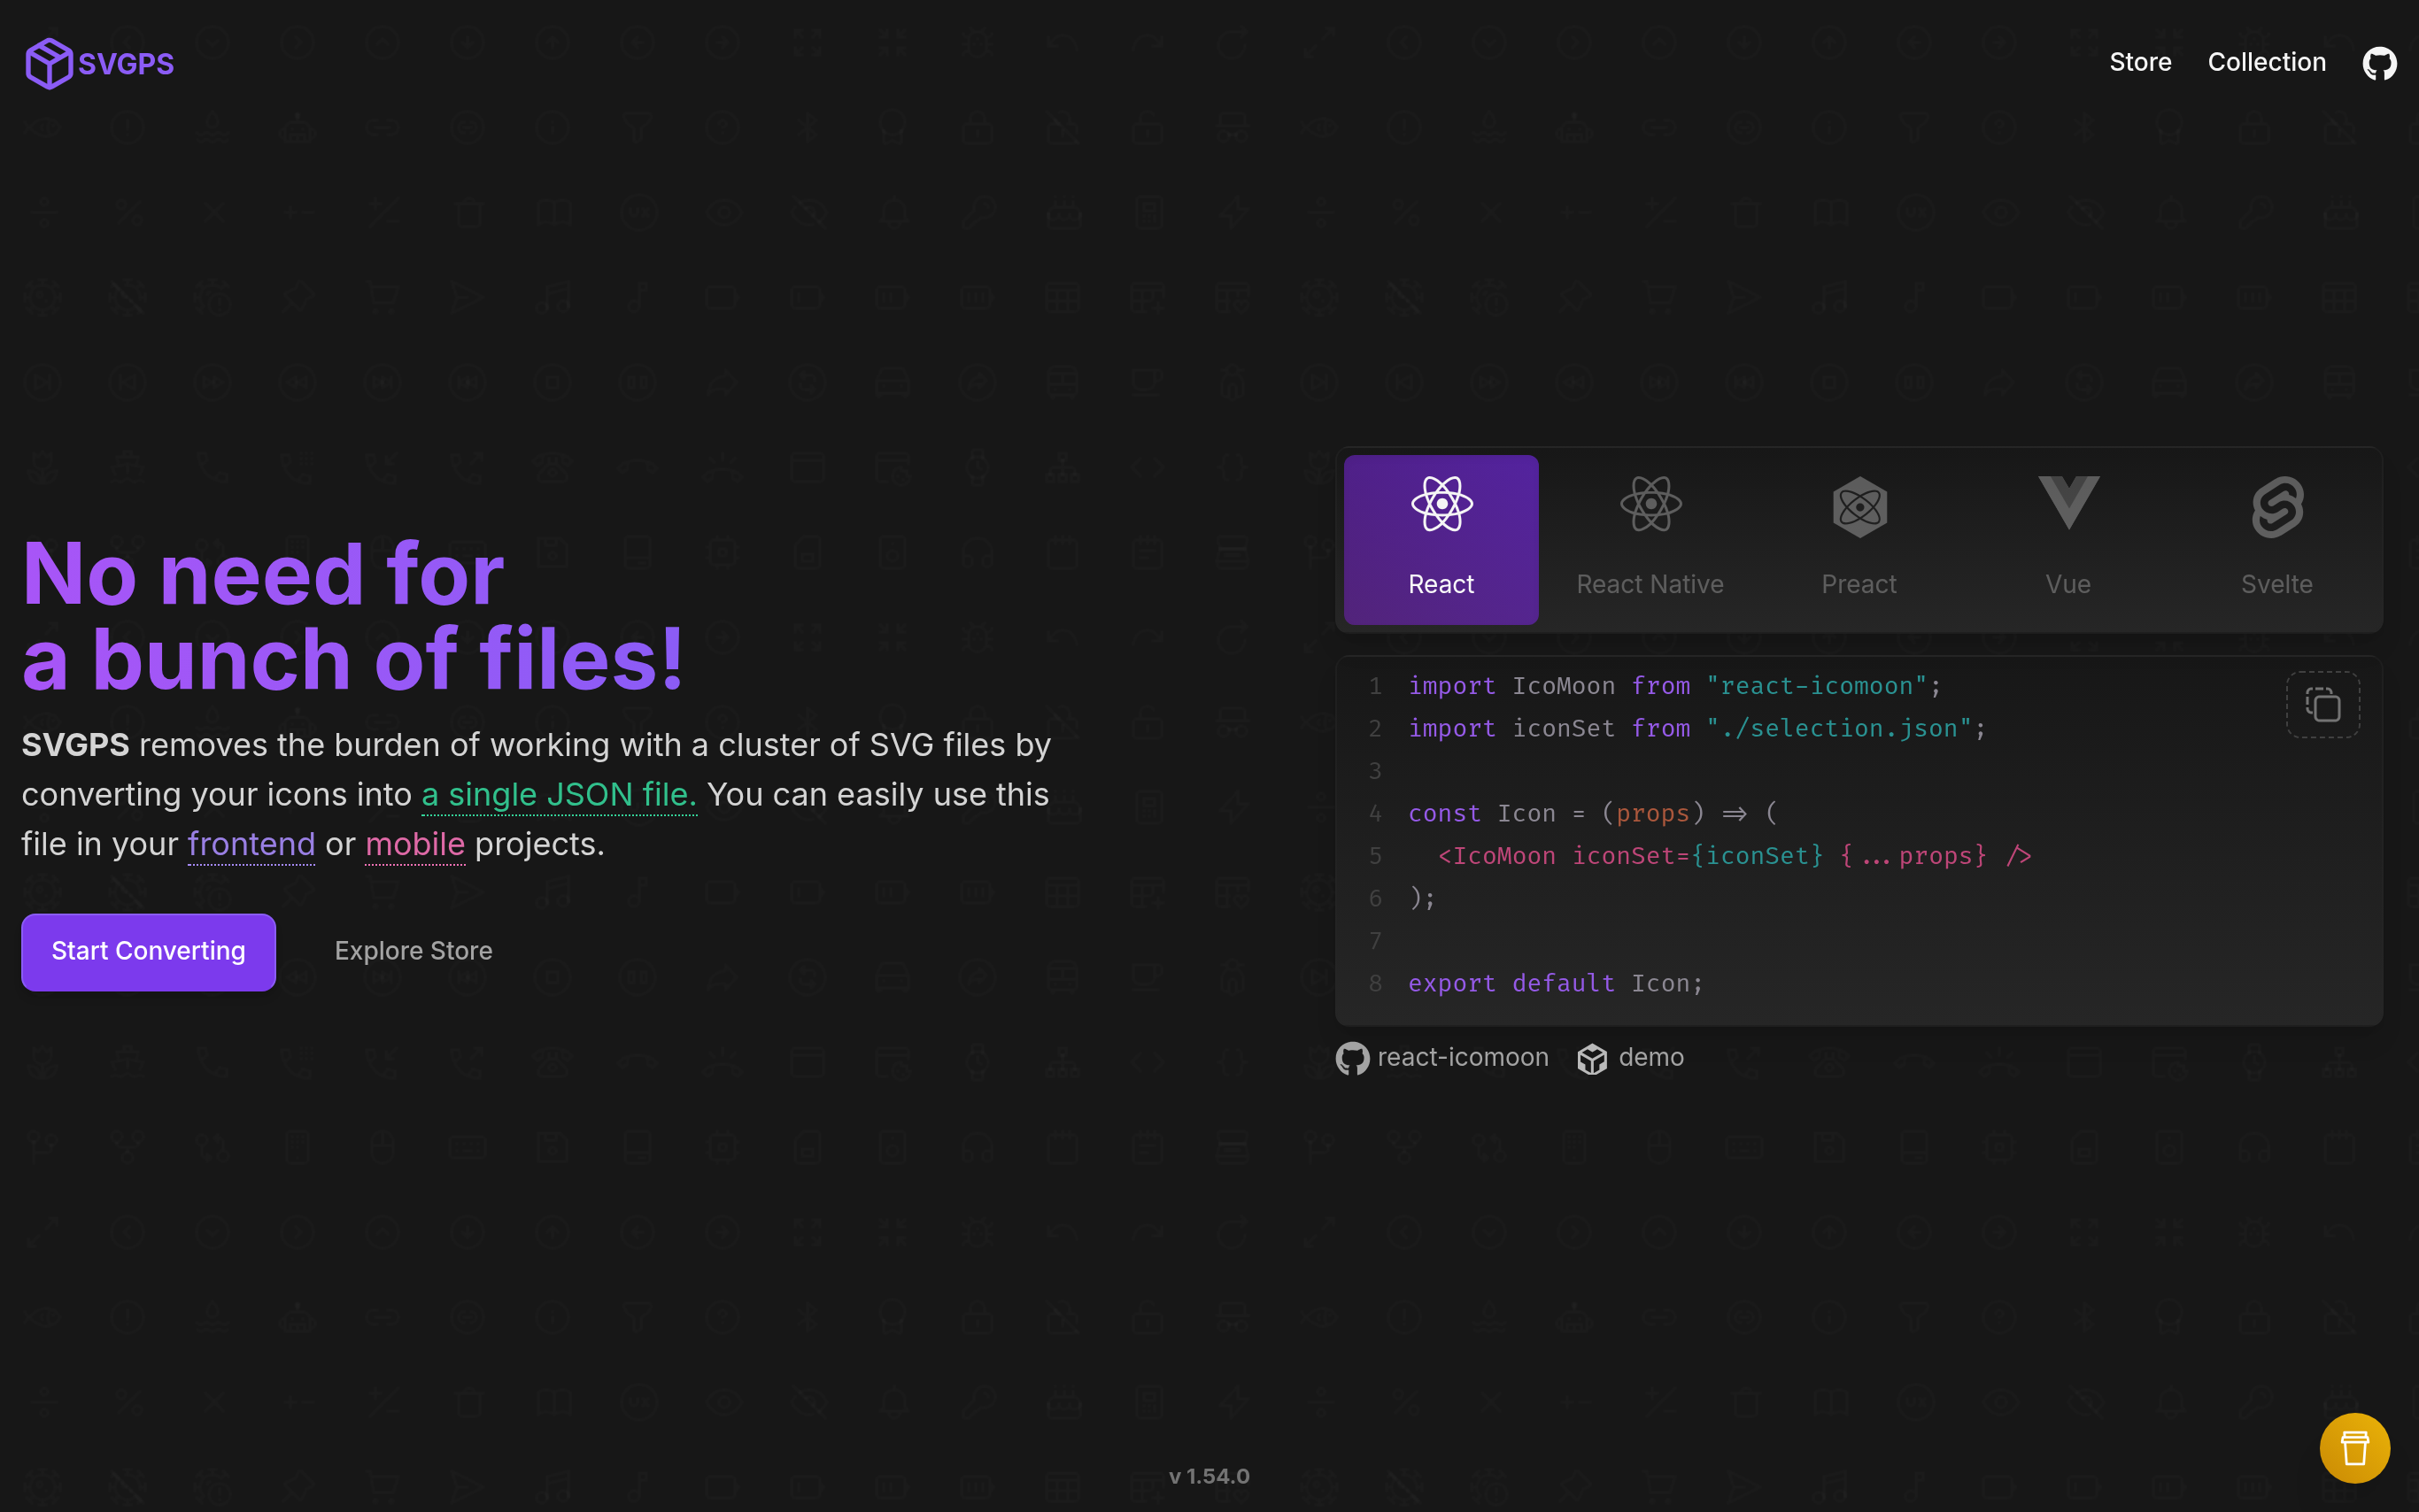Click the version v1.54.0 label
2419x1512 pixels.
(x=1209, y=1476)
